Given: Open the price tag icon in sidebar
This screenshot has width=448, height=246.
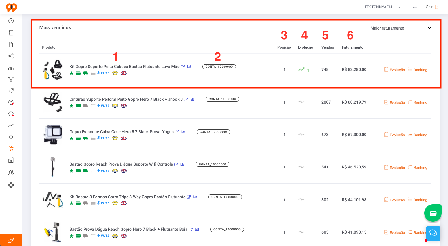Looking at the screenshot, I should click(11, 91).
